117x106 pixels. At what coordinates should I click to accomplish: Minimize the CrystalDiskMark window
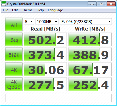92,4
